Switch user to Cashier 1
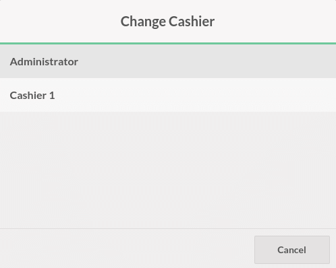The width and height of the screenshot is (336, 268). click(168, 95)
